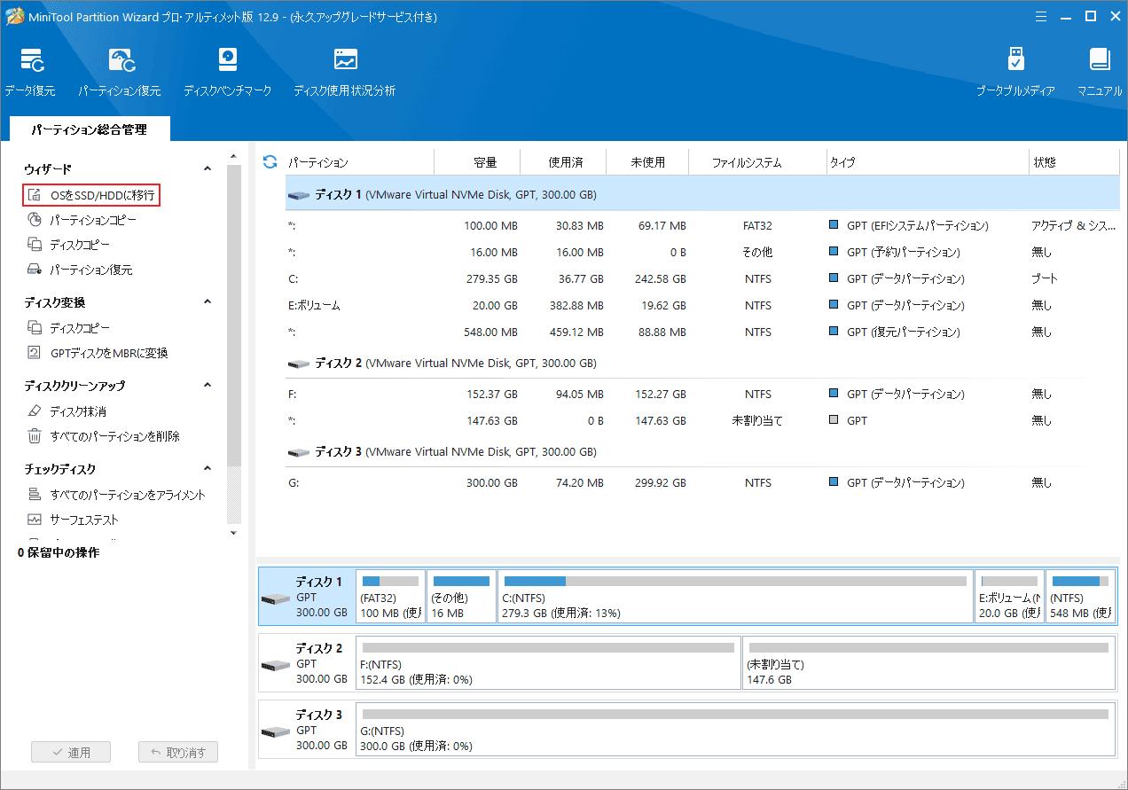Collapse the ウィザード section
This screenshot has height=790, width=1128.
coord(207,168)
